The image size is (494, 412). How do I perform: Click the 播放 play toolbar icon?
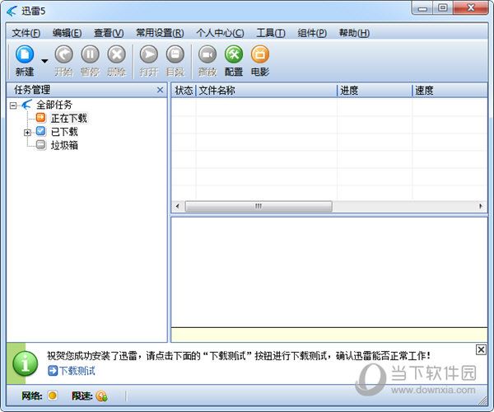(207, 54)
